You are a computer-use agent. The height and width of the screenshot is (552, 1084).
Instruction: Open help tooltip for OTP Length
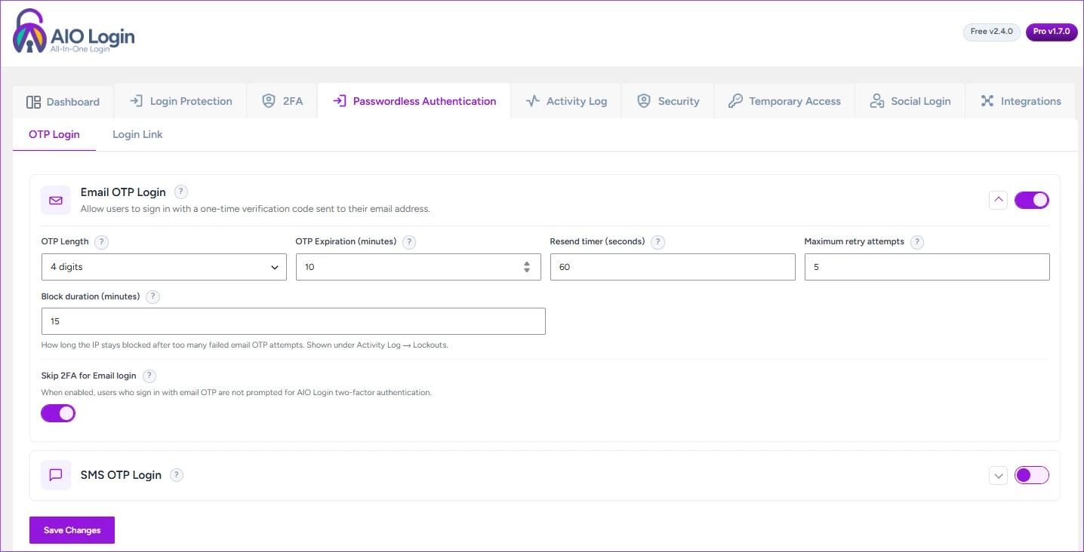[102, 242]
